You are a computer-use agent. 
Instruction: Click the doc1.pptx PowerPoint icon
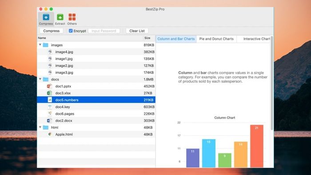(49, 86)
